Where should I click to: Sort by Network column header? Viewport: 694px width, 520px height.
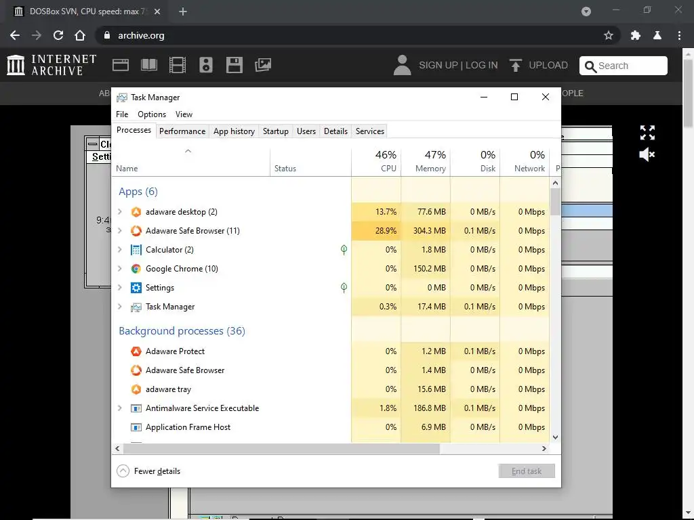click(525, 161)
